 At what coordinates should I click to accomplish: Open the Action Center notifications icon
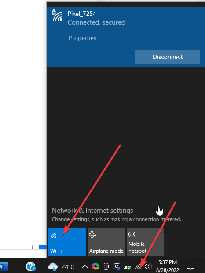click(x=190, y=266)
